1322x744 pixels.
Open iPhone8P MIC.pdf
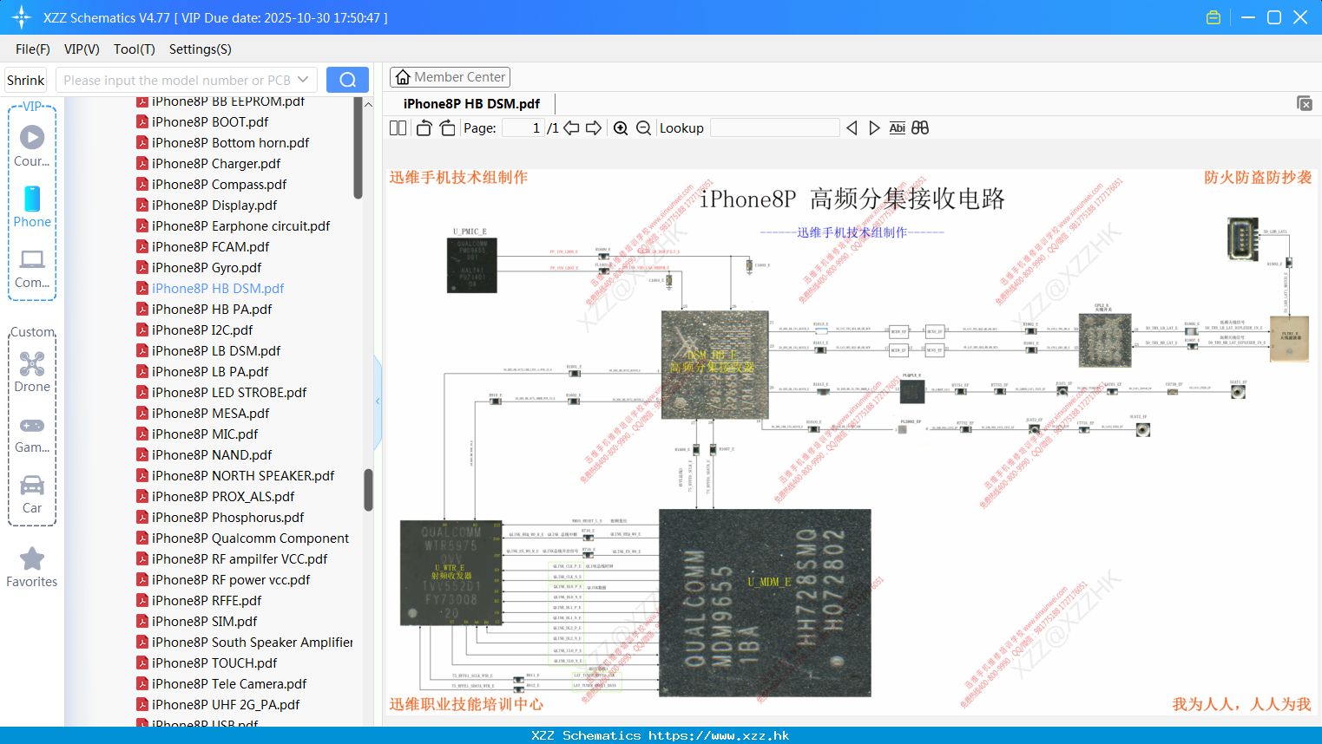(205, 434)
